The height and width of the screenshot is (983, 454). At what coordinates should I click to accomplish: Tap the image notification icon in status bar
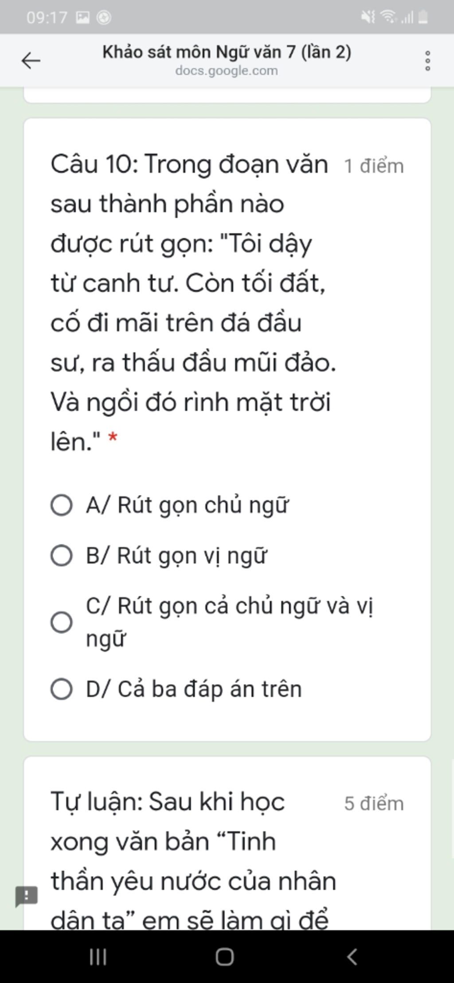coord(83,18)
